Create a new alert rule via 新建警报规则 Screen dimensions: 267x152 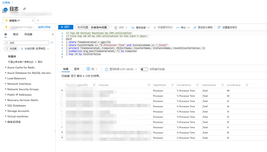tap(163, 27)
